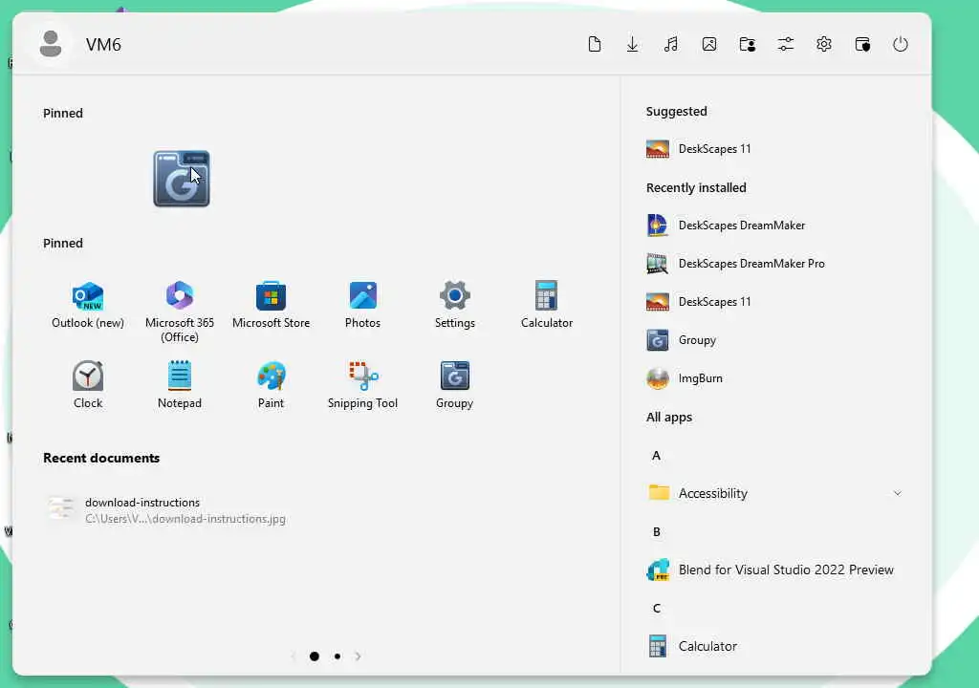Open the Clock pinned app
The width and height of the screenshot is (979, 688).
[88, 385]
